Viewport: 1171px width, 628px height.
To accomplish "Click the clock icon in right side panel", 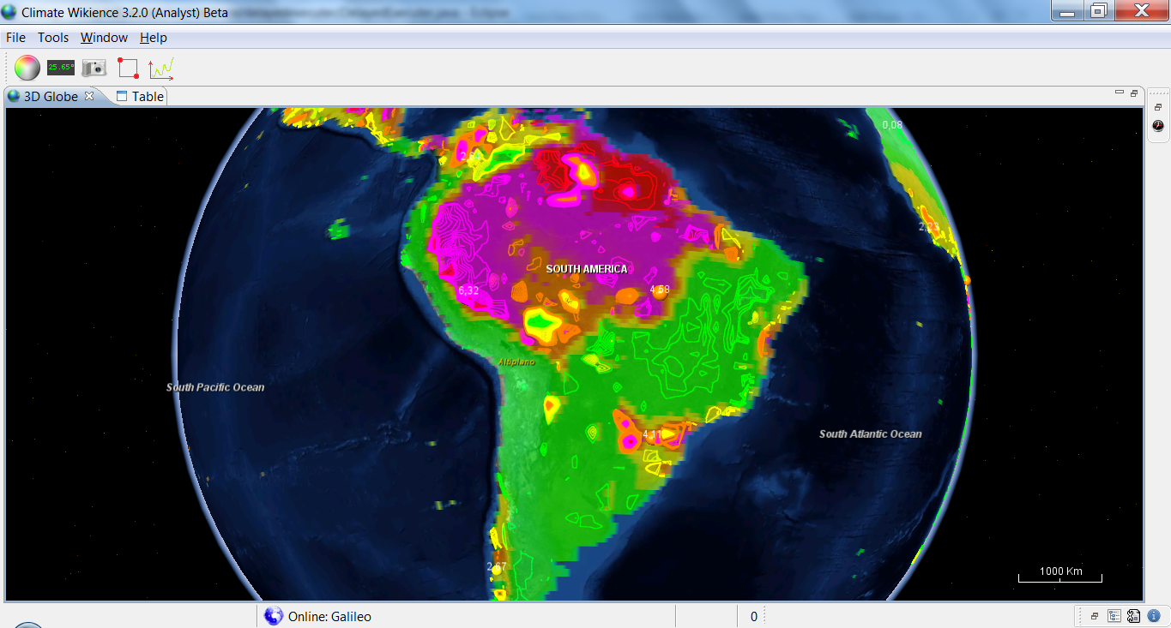I will (1158, 125).
